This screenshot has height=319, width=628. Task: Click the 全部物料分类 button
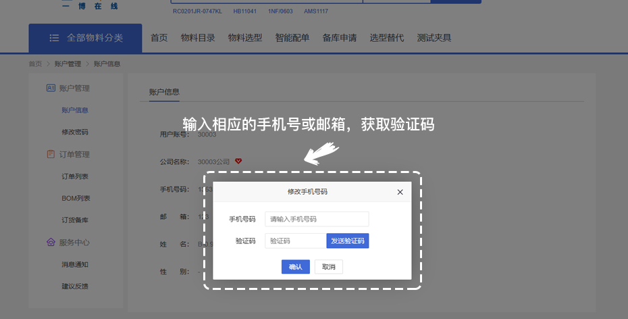85,38
